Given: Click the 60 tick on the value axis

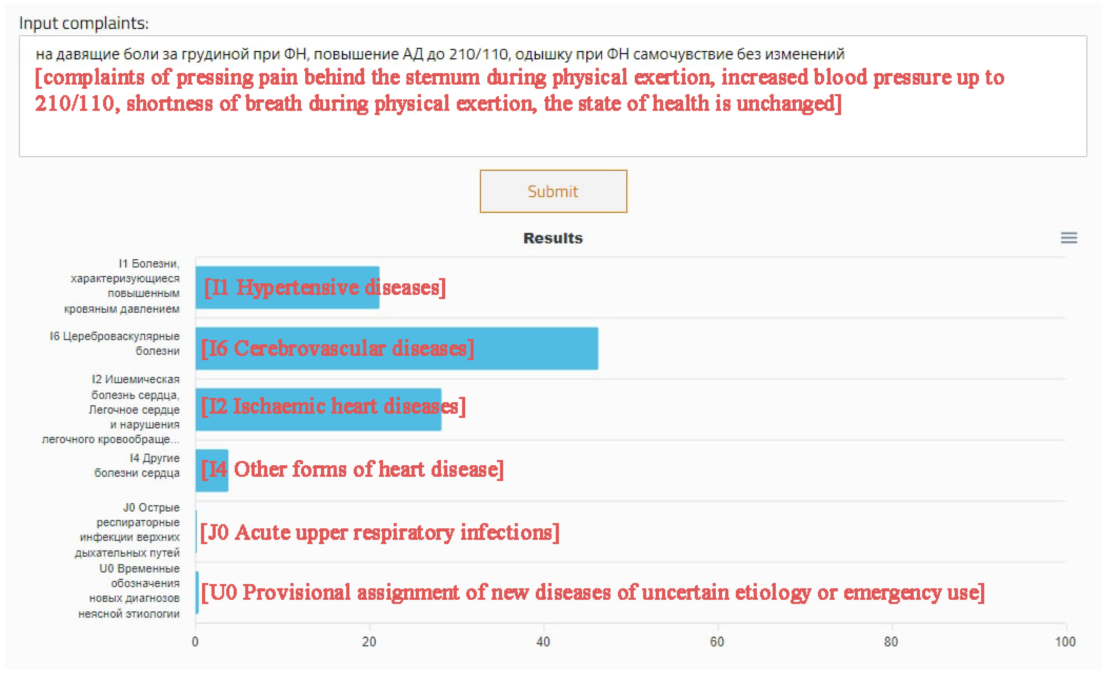Looking at the screenshot, I should pyautogui.click(x=717, y=642).
